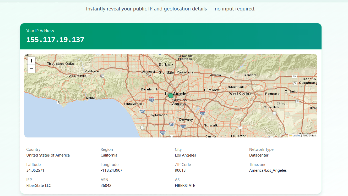This screenshot has height=196, width=348.
Task: Click the Route 57 marker on map
Action: click(x=240, y=128)
